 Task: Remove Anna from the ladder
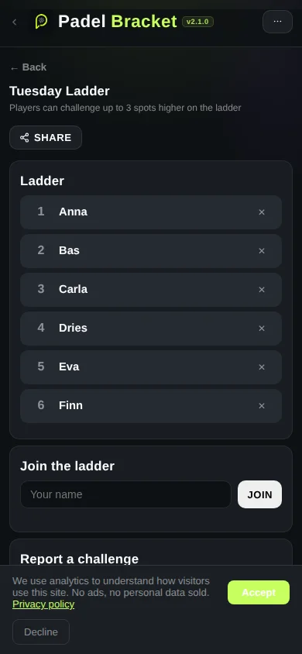click(262, 212)
